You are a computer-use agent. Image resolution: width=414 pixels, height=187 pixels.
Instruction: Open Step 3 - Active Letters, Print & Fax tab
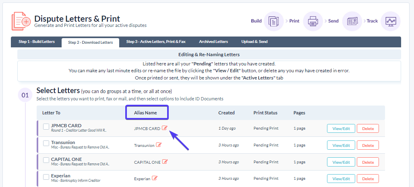tap(156, 42)
